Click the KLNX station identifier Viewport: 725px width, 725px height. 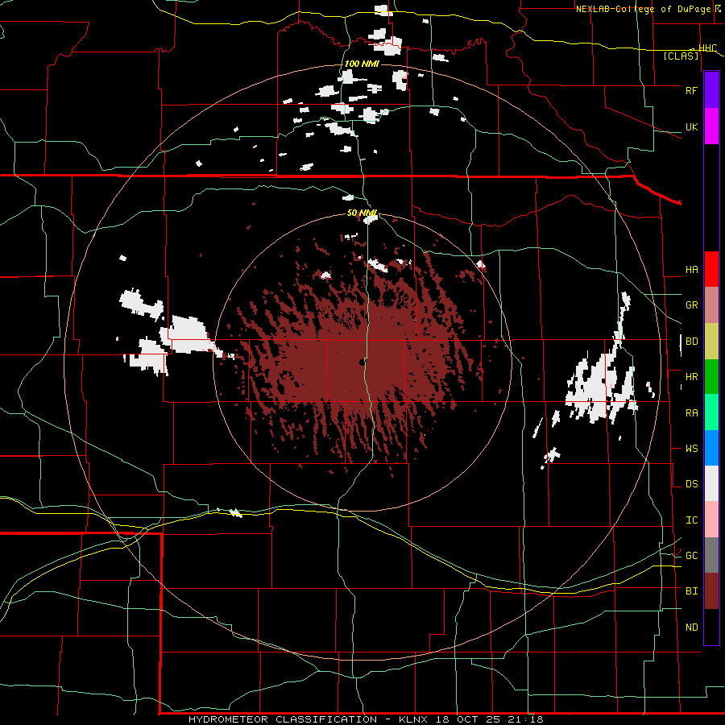click(x=413, y=719)
